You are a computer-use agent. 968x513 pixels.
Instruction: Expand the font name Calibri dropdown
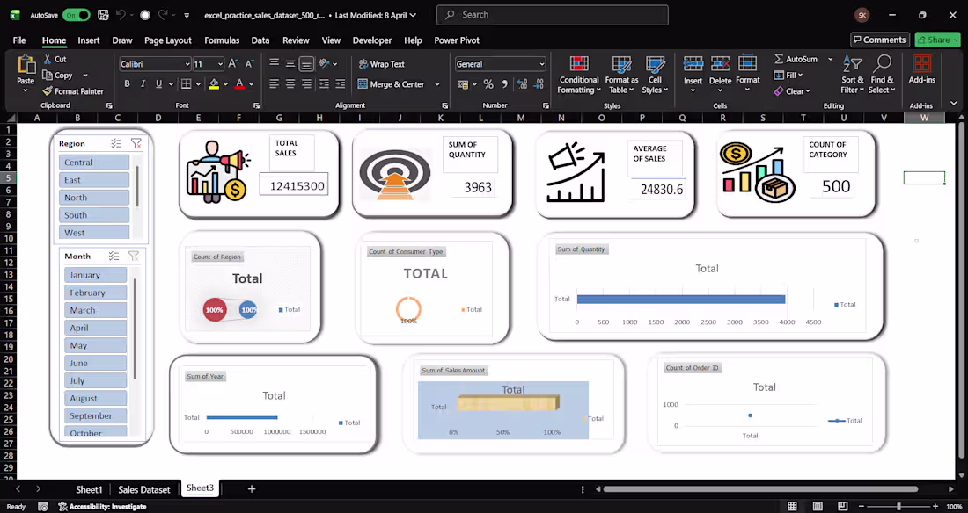(187, 64)
